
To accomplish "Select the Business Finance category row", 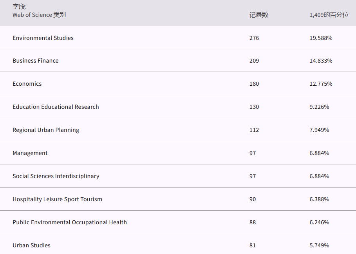I will coord(36,61).
